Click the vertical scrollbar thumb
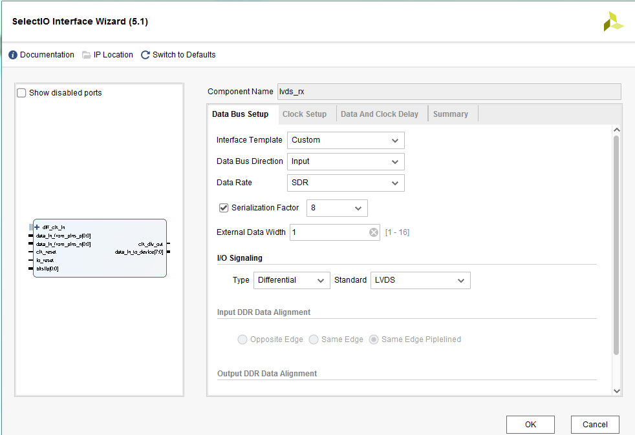Image resolution: width=635 pixels, height=435 pixels. pos(616,245)
